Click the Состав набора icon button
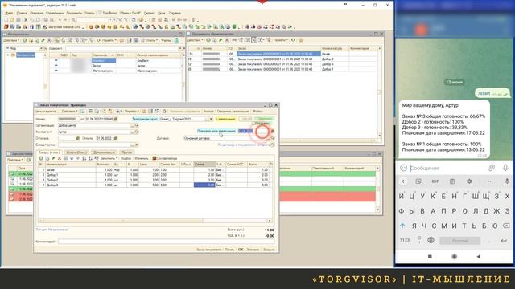 [165, 158]
